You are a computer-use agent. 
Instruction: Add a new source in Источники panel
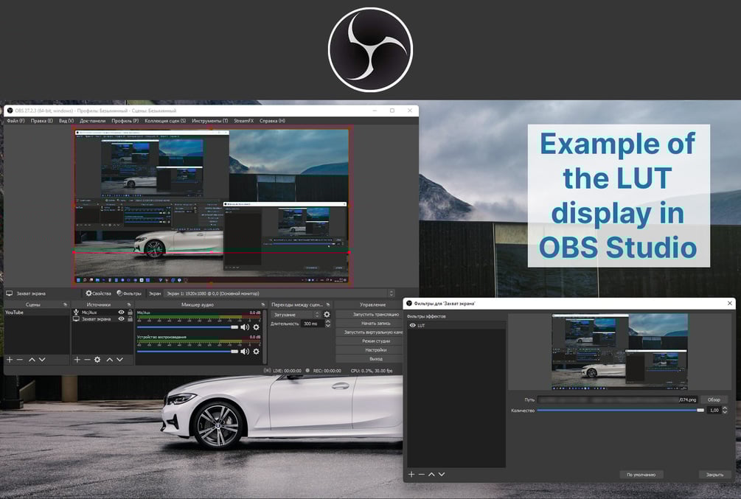click(x=77, y=360)
